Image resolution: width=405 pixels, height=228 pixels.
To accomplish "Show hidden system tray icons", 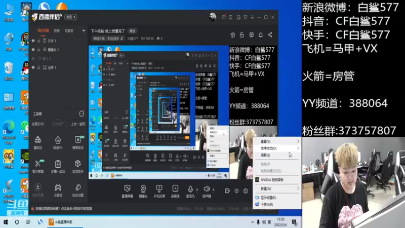I will (252, 222).
